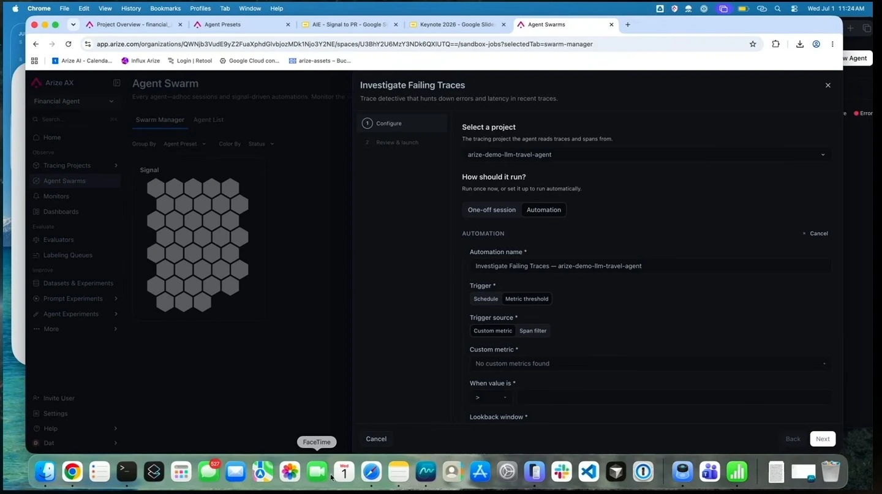882x494 pixels.
Task: Click the Monitors bell icon
Action: [x=36, y=196]
